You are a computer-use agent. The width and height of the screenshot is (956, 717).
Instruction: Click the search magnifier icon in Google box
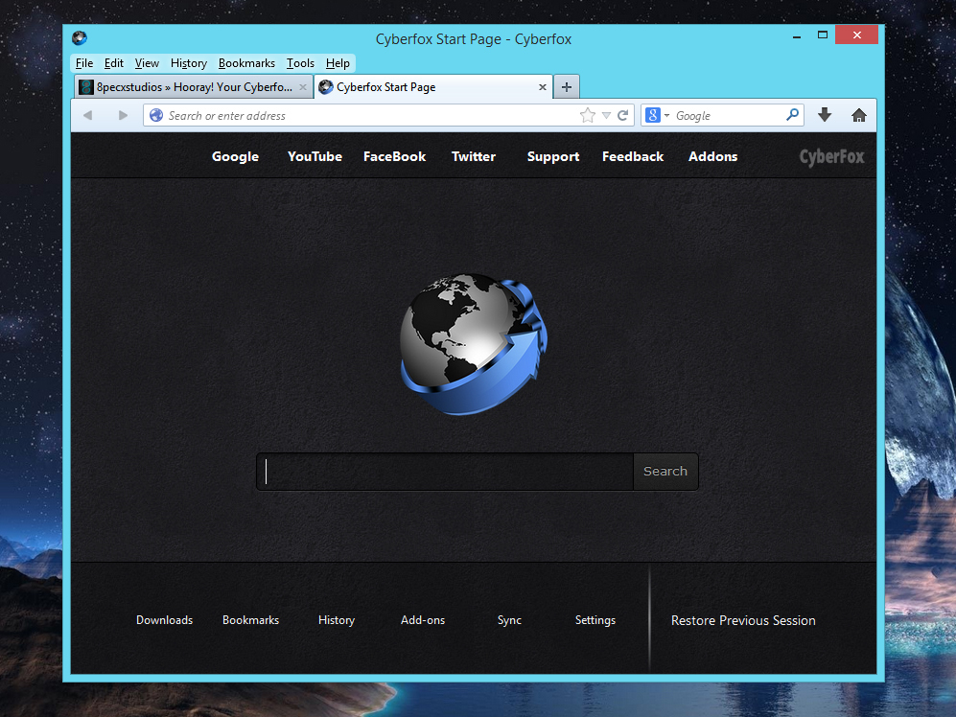coord(792,115)
